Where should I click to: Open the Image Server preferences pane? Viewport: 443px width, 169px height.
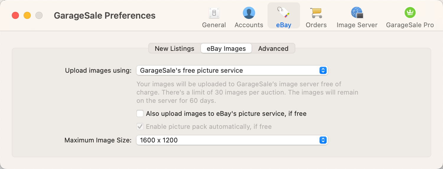[x=357, y=17]
